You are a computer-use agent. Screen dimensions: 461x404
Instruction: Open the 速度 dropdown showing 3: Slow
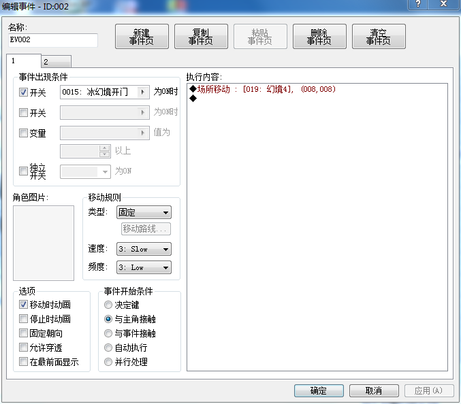coord(144,249)
